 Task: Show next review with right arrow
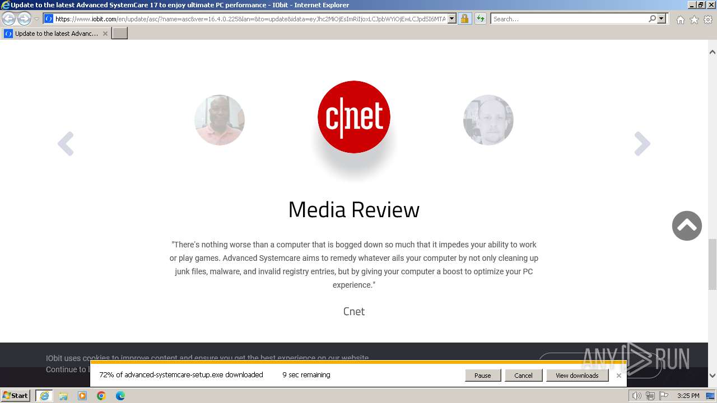coord(642,144)
